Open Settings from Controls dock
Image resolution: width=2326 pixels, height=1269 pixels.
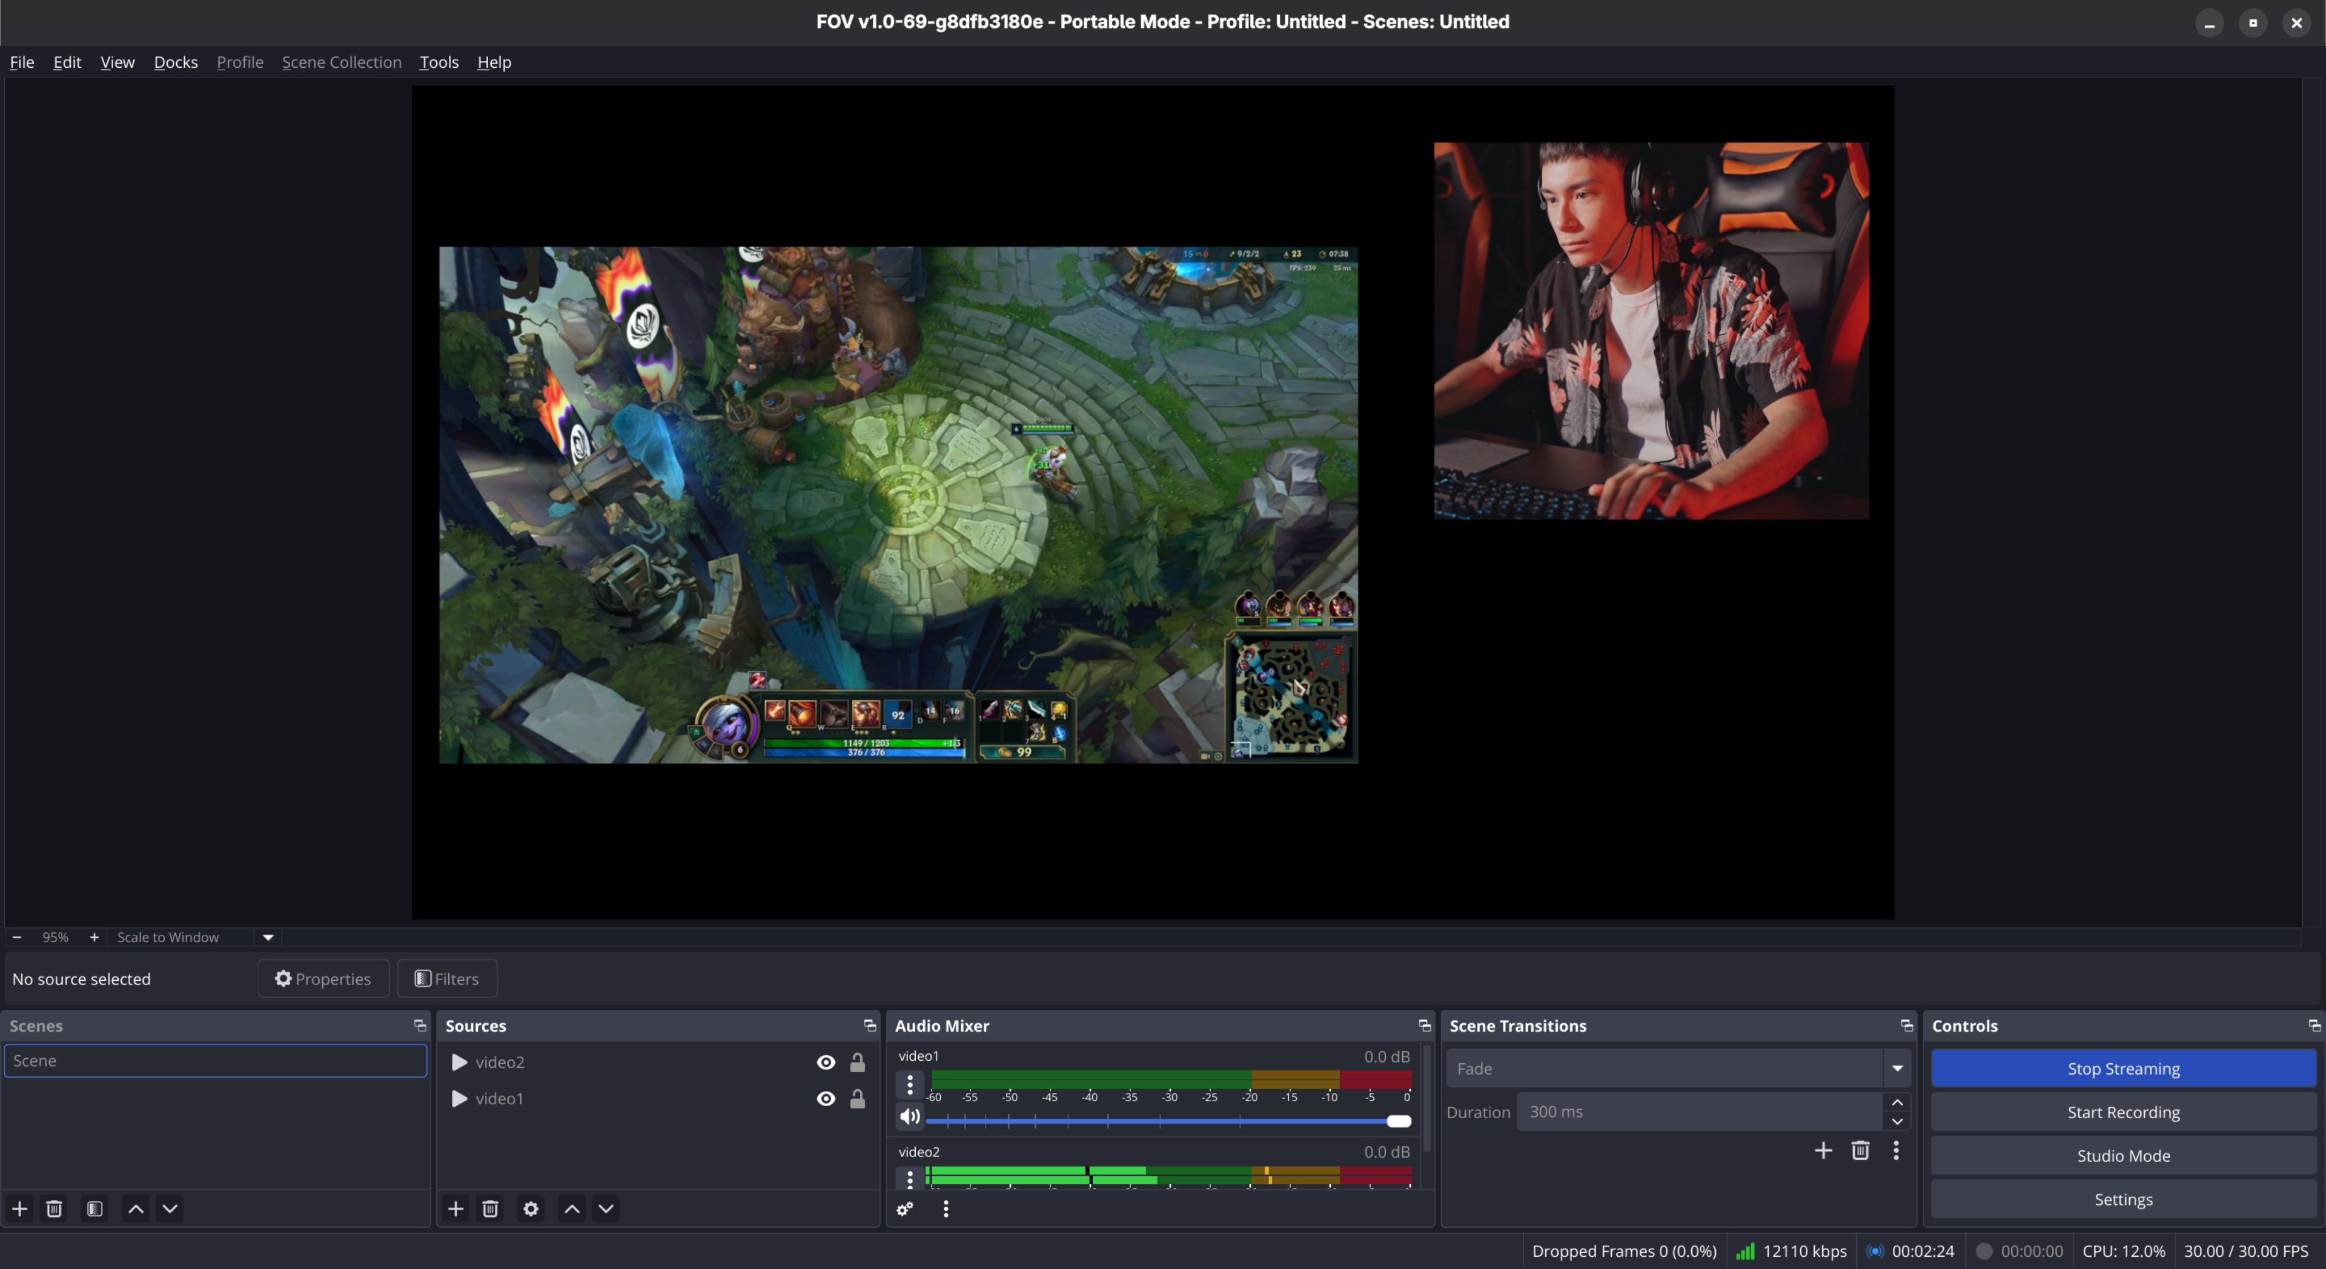point(2123,1199)
